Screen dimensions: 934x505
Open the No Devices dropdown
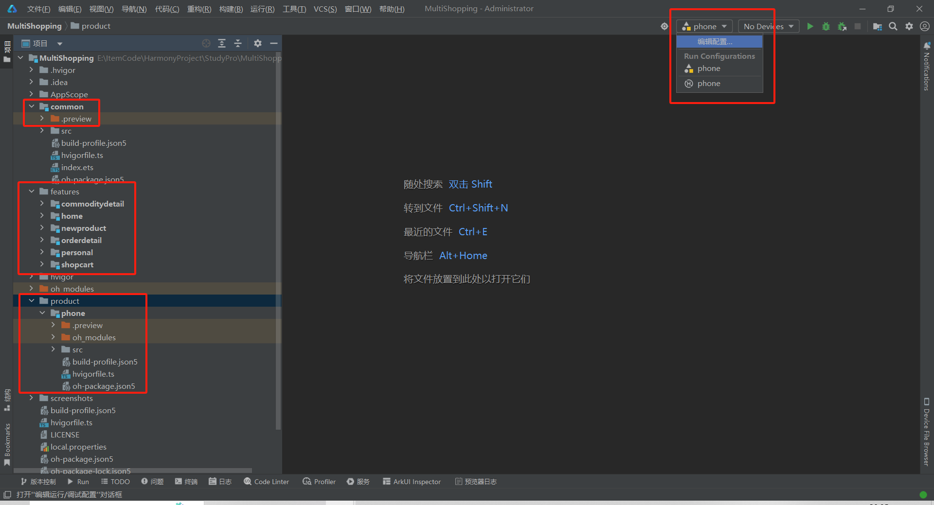click(x=769, y=26)
